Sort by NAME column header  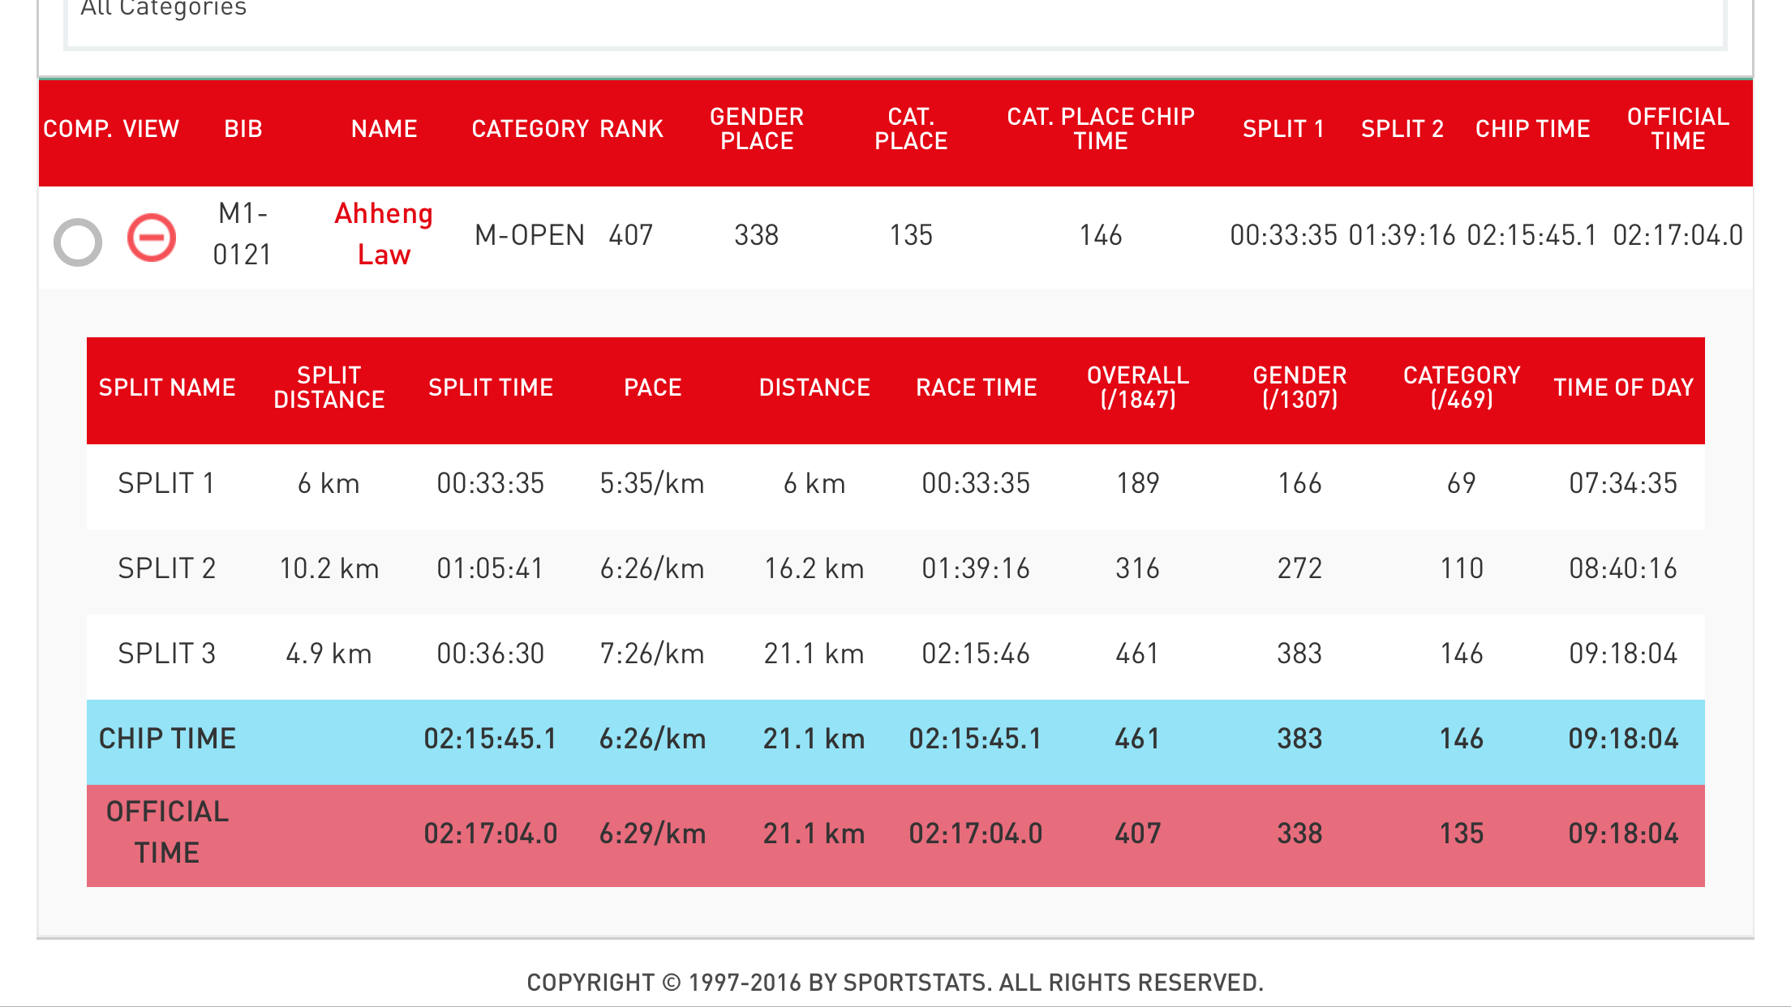pyautogui.click(x=384, y=129)
